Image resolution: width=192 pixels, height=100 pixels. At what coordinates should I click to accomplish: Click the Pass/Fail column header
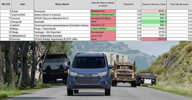coord(129,4)
